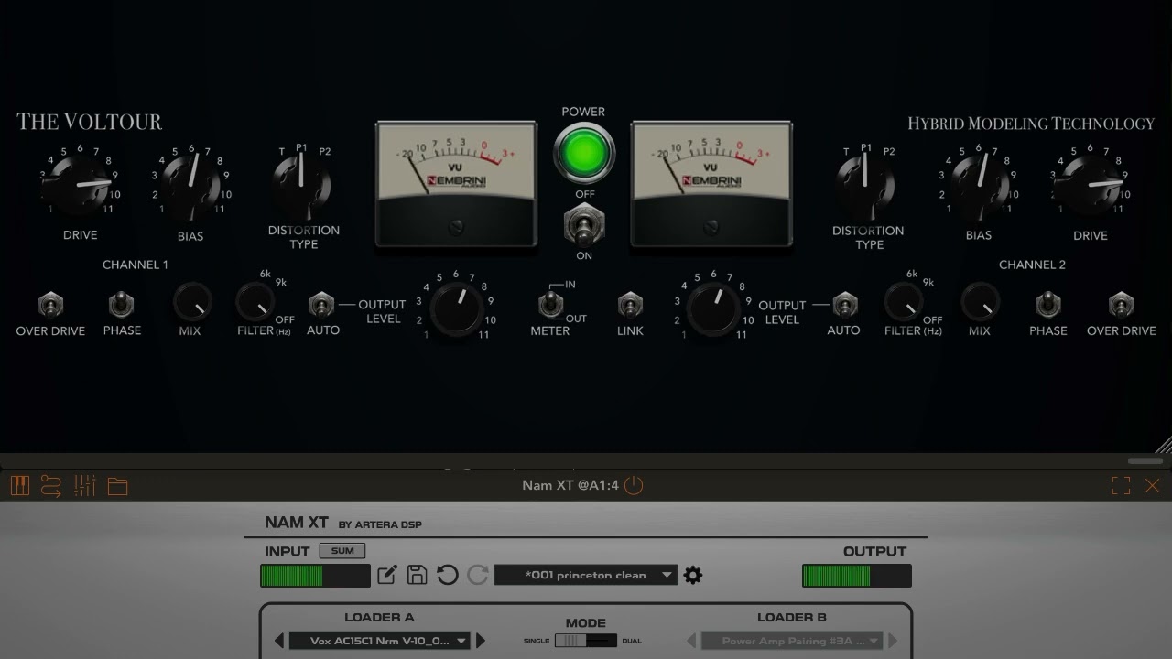Toggle Channel 1 PHASE switch
The image size is (1172, 659).
pos(122,304)
